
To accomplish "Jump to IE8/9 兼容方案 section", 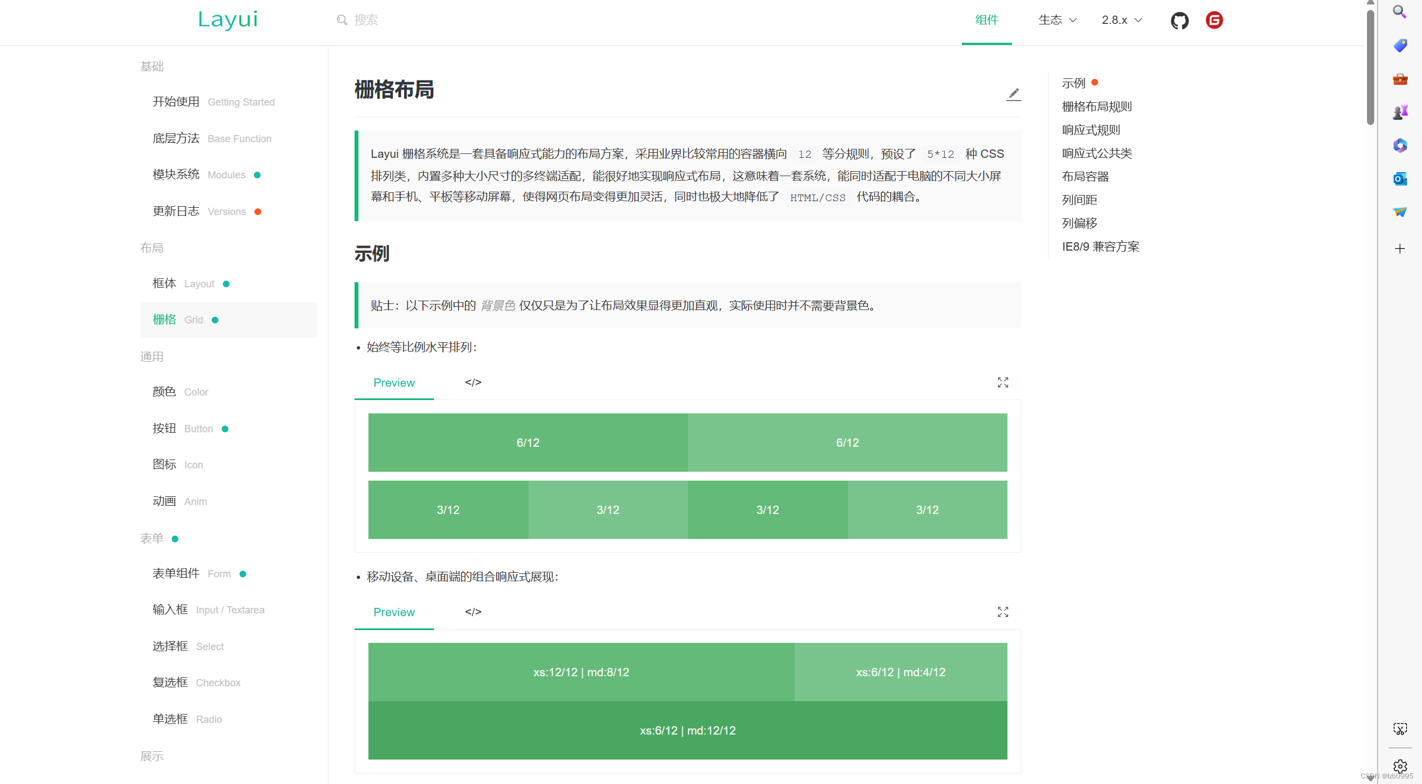I will pos(1100,246).
